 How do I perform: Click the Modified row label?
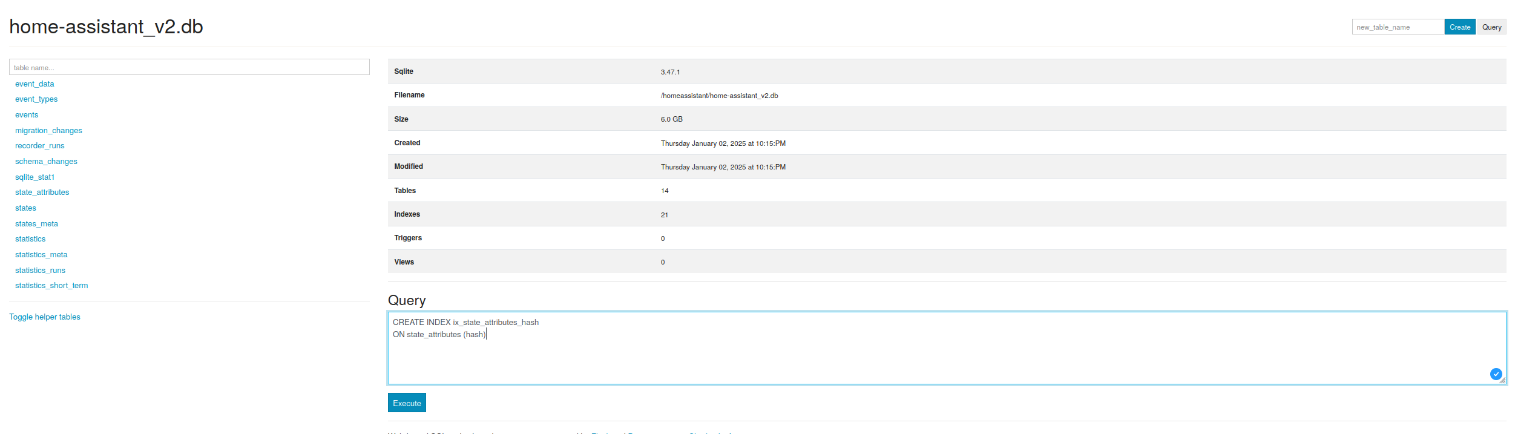pos(409,166)
